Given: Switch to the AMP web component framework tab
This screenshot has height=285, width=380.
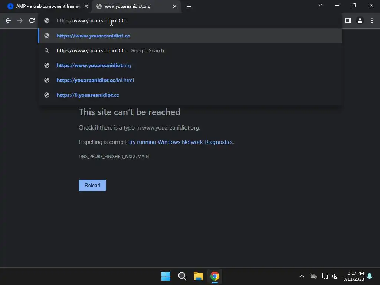Looking at the screenshot, I should tap(46, 7).
